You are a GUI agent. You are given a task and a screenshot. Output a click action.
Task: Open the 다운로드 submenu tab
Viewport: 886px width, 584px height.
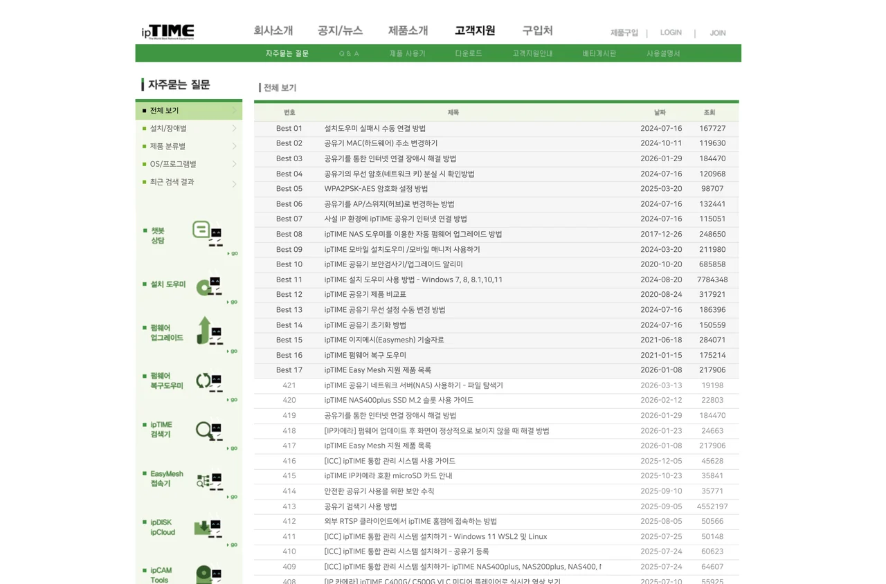coord(469,53)
